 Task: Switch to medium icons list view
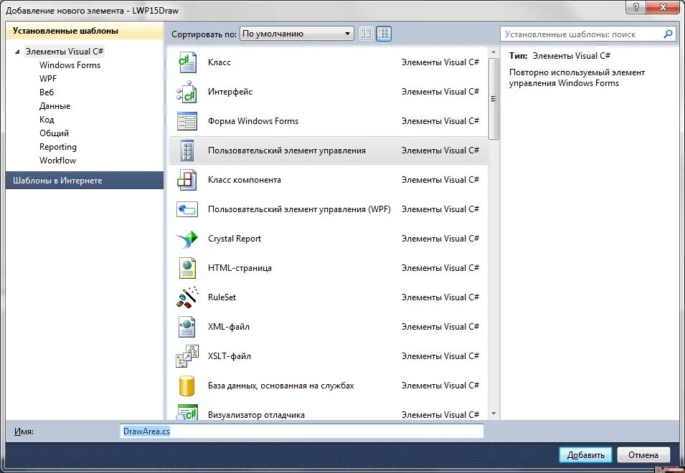[384, 34]
